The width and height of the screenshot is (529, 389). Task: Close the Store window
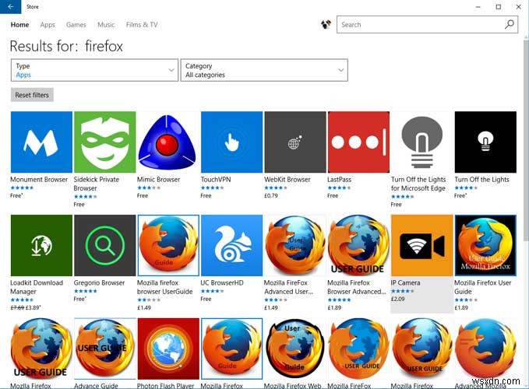(x=519, y=7)
